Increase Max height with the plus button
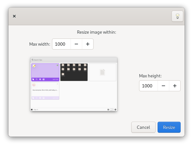The height and width of the screenshot is (146, 193). tap(175, 86)
